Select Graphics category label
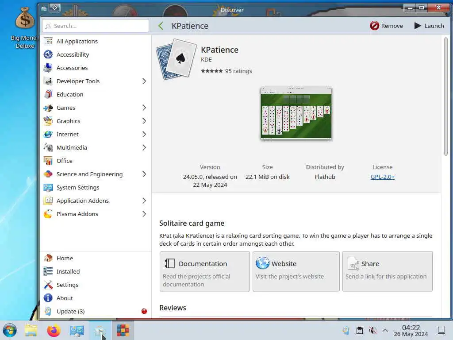The image size is (453, 340). (x=69, y=121)
